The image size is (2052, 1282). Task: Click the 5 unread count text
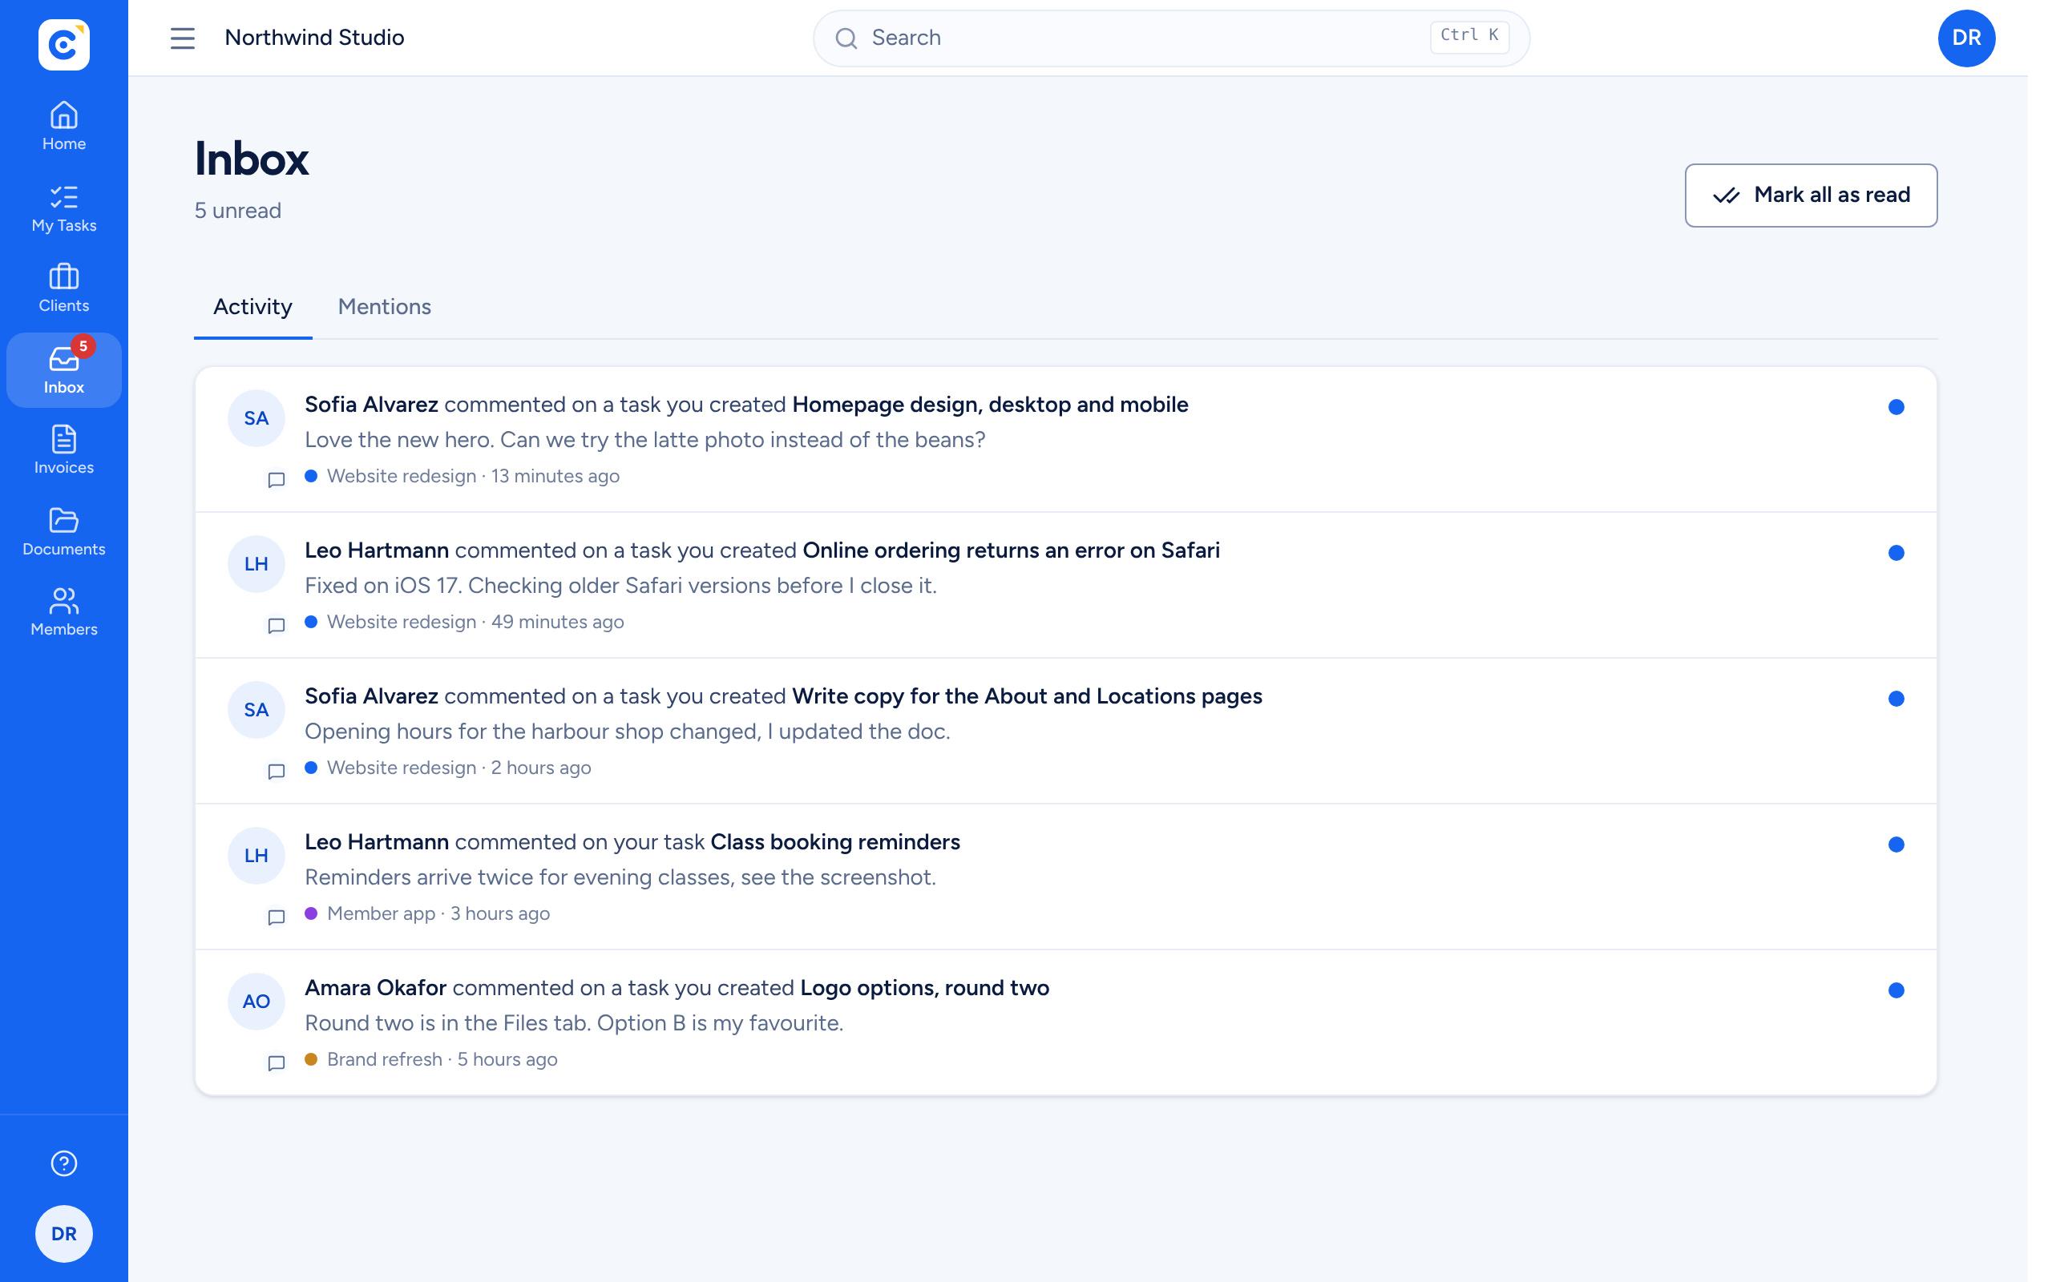[237, 210]
